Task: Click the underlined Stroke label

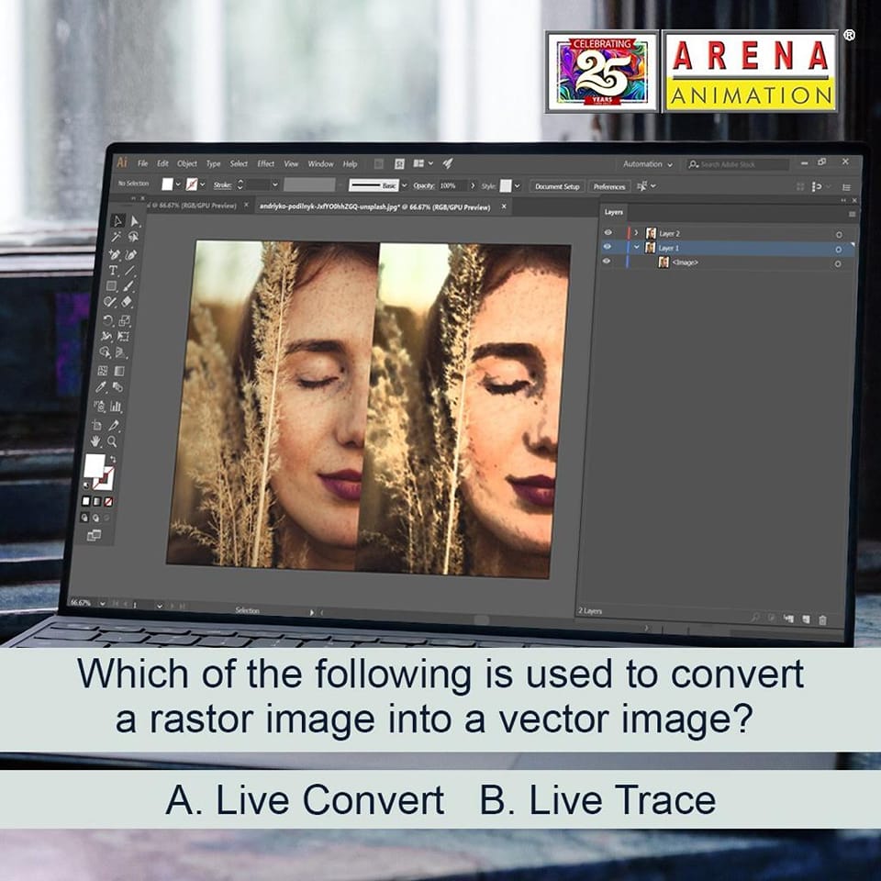Action: point(222,184)
